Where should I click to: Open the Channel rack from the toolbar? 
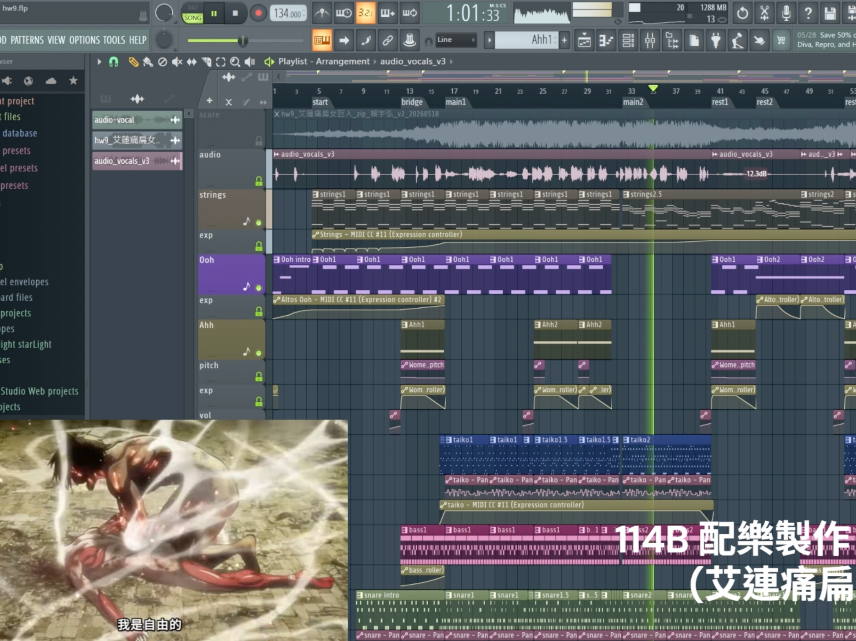tap(628, 41)
